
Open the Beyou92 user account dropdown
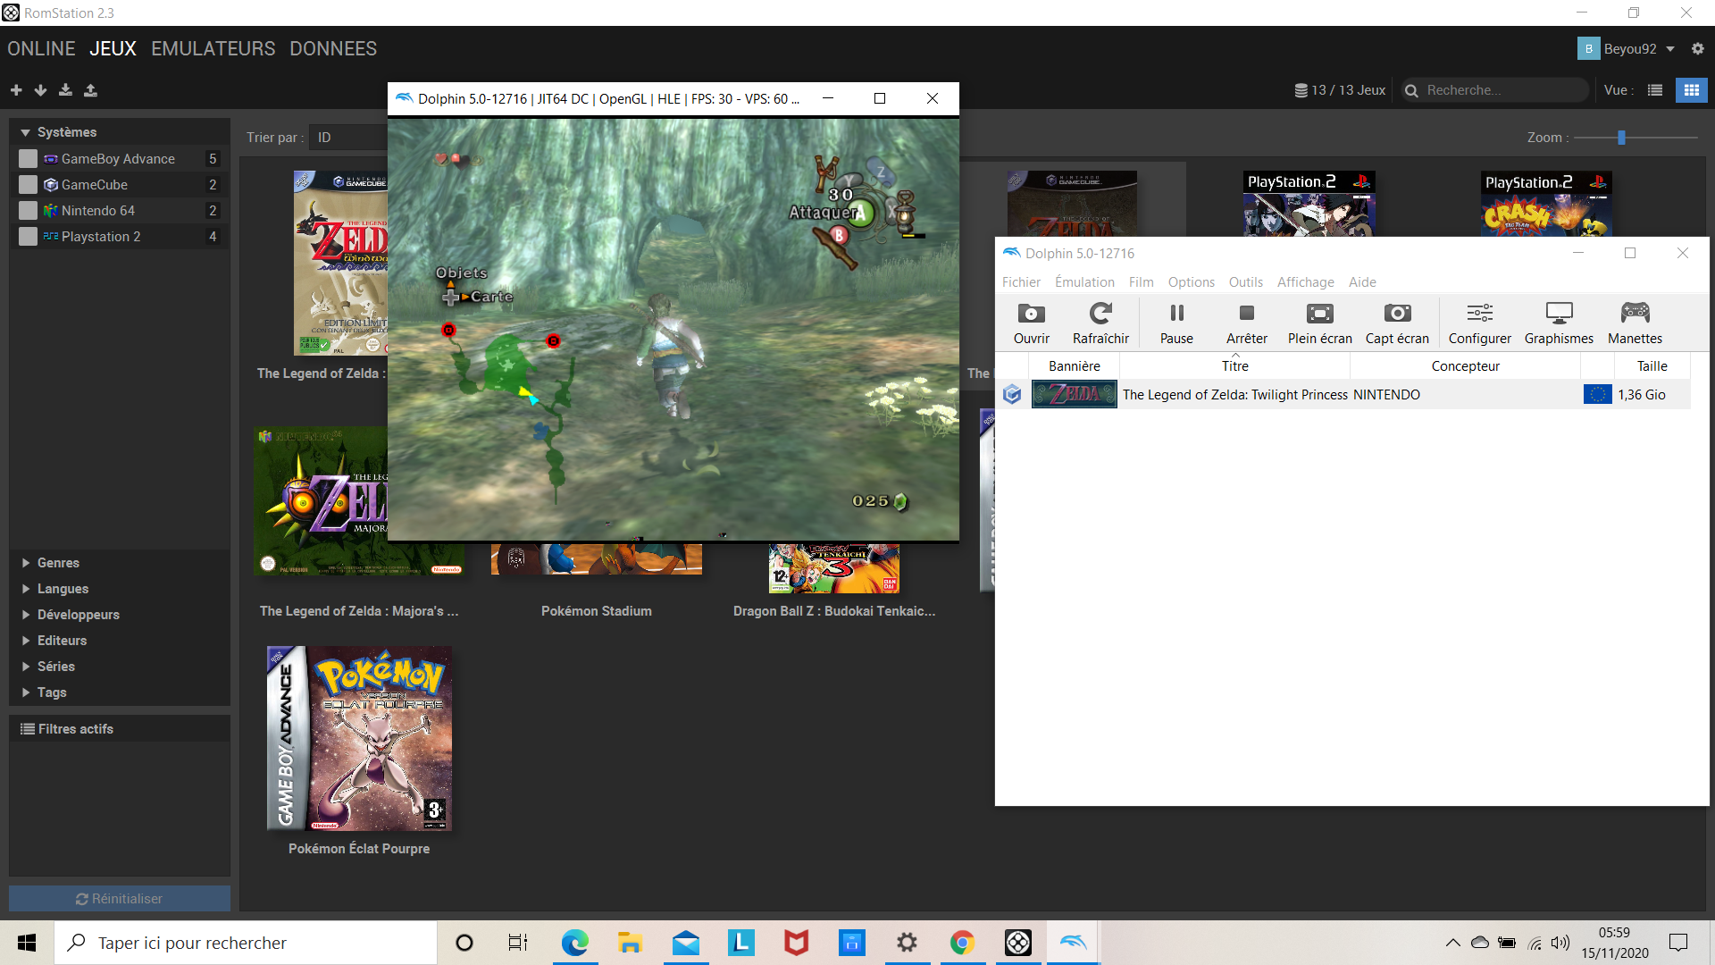click(1627, 48)
